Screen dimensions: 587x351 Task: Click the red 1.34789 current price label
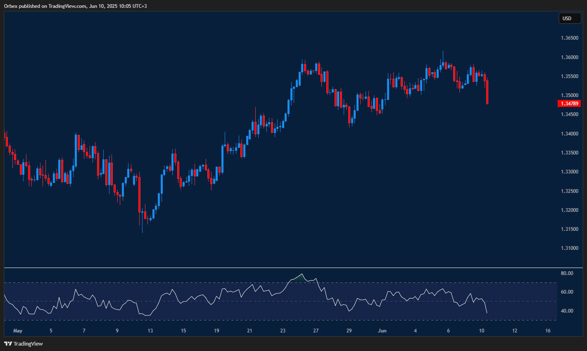(569, 104)
